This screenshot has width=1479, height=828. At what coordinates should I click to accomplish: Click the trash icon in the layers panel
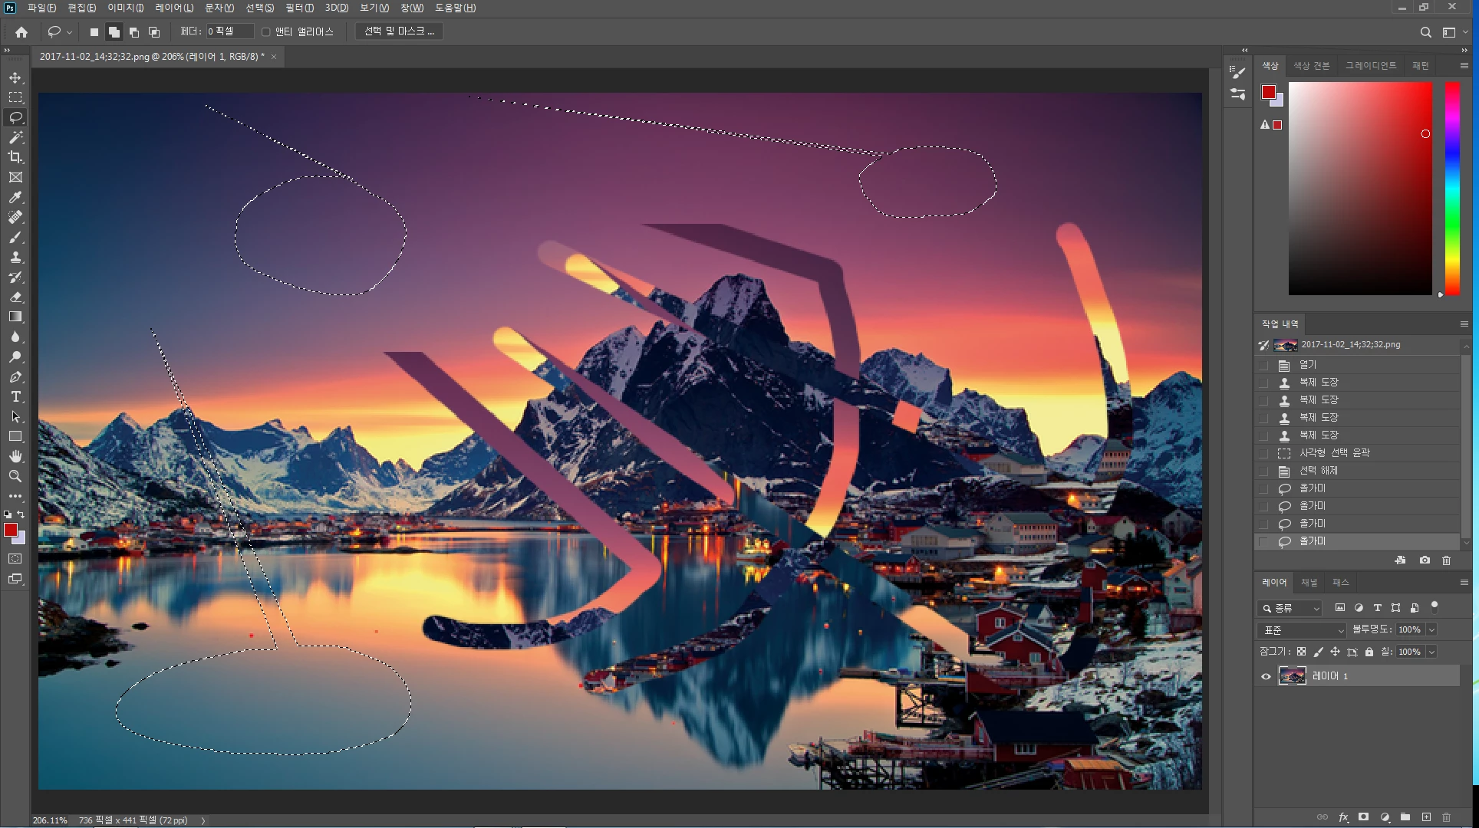pos(1446,817)
